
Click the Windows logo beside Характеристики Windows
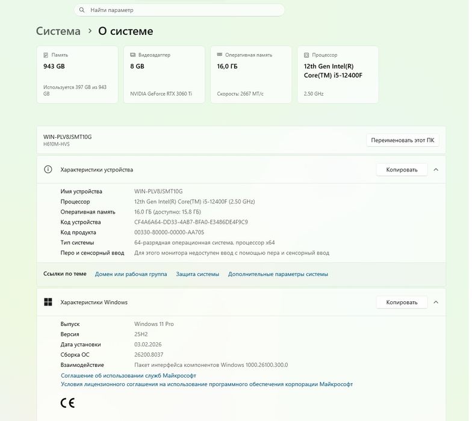[x=48, y=302]
